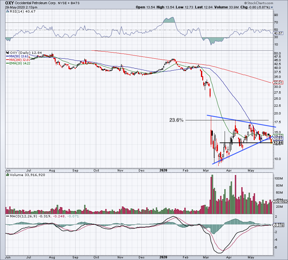Click the bold 12.84 last price tag
This screenshot has width=288, height=260.
pos(278,143)
